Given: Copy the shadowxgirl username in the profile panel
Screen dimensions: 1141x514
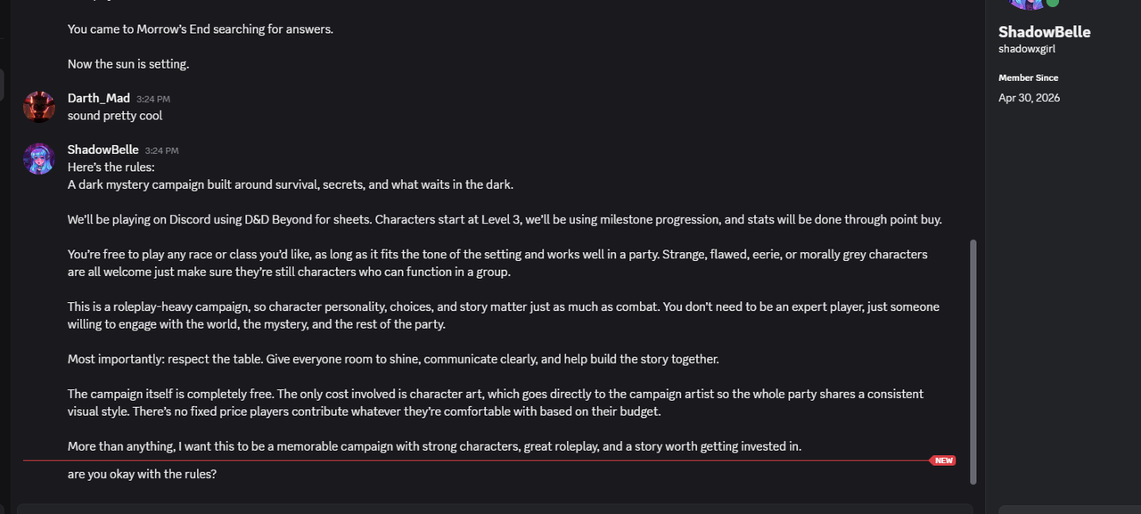Looking at the screenshot, I should click(1027, 49).
